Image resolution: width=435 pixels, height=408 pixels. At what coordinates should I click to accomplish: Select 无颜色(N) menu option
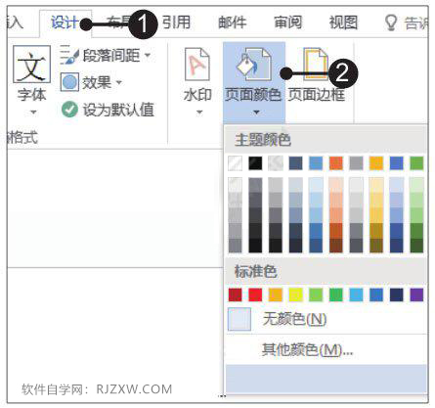click(326, 319)
